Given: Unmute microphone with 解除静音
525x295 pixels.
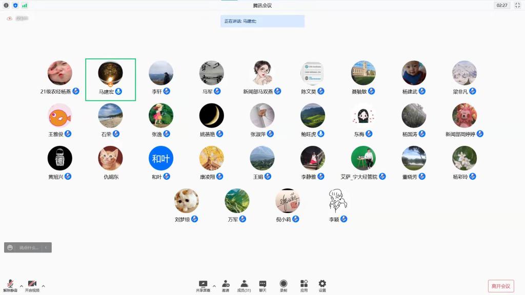Looking at the screenshot, I should click(10, 285).
